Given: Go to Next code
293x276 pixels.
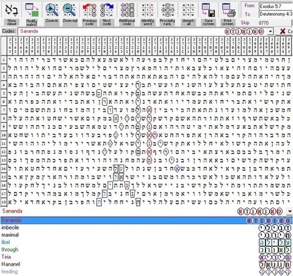Looking at the screenshot, I should point(107,10).
